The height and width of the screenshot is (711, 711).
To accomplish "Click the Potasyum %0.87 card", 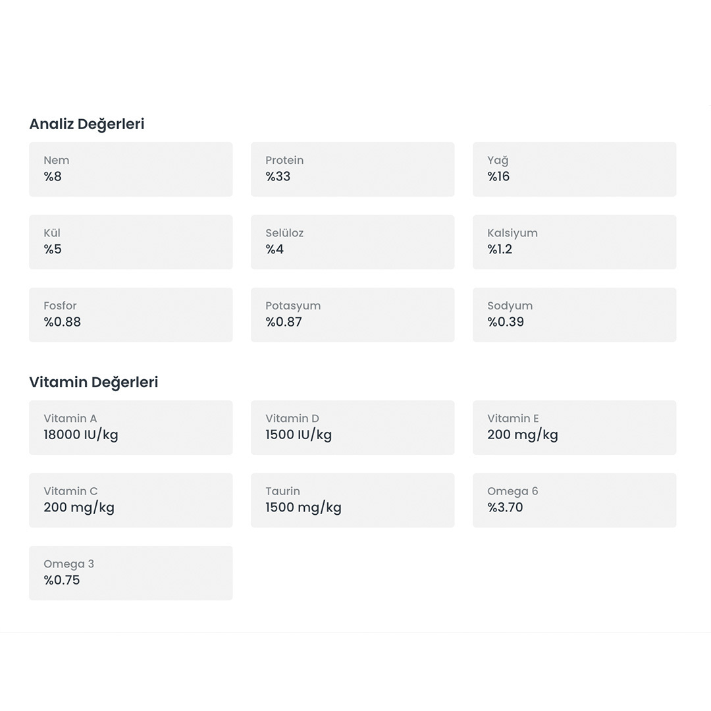I will coord(352,315).
